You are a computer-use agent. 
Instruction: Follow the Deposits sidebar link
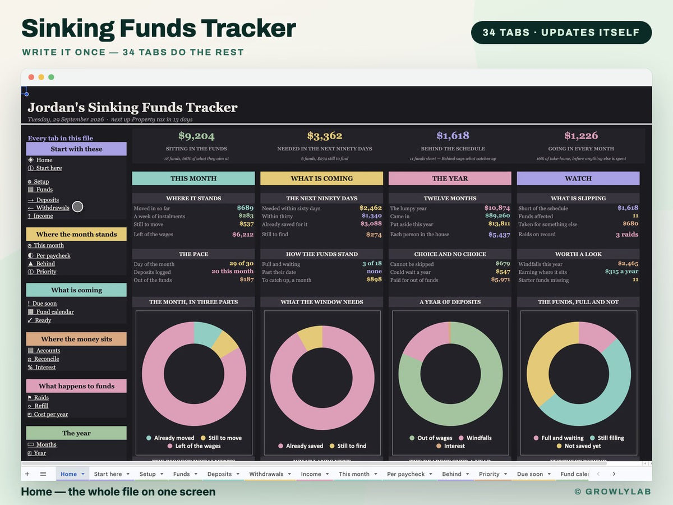43,200
